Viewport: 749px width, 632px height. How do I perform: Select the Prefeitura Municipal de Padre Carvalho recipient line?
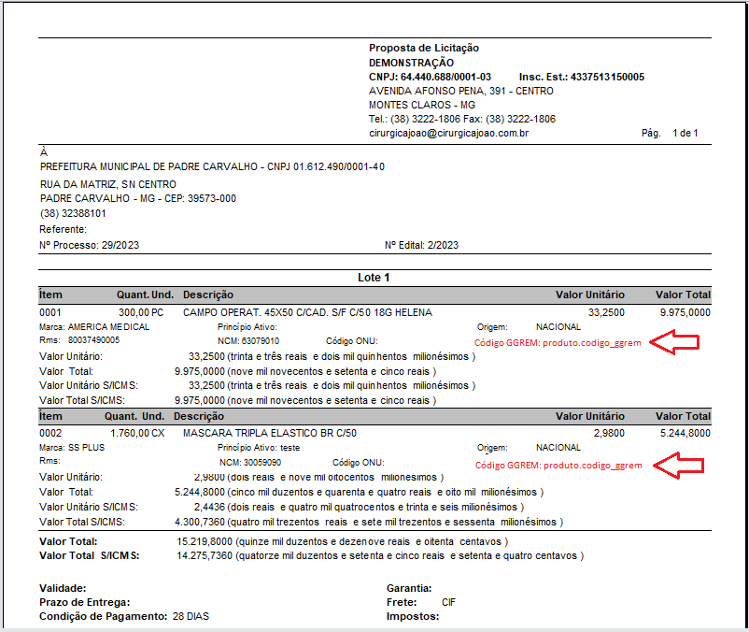coord(212,166)
